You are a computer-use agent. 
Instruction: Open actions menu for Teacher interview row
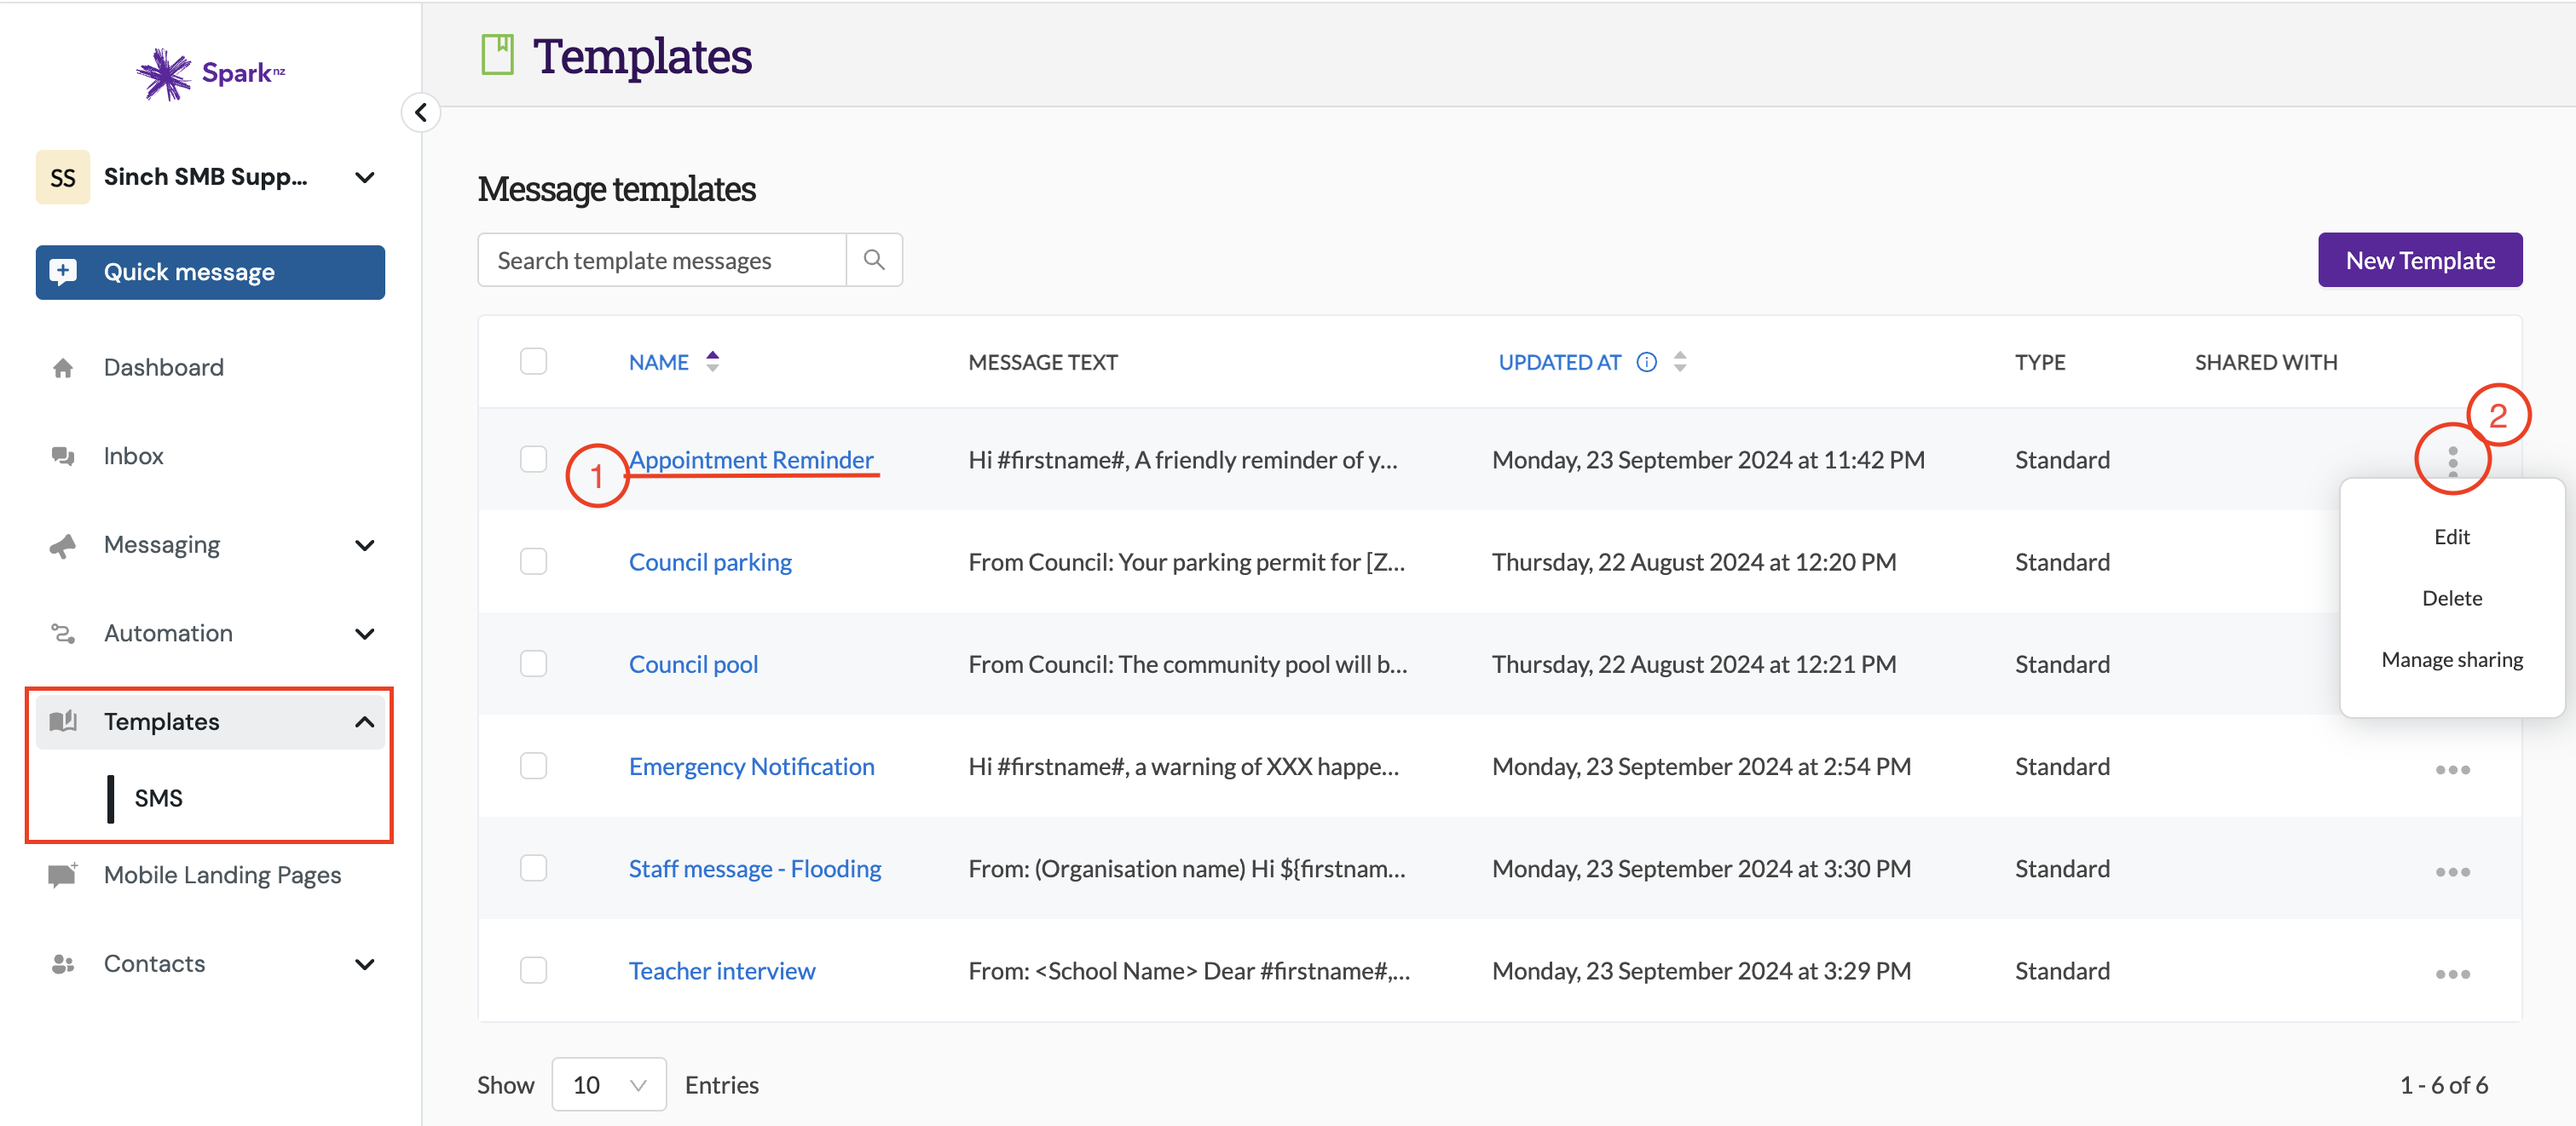(x=2452, y=974)
